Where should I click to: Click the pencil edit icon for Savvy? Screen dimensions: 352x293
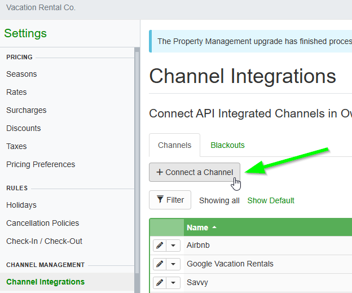tap(160, 282)
